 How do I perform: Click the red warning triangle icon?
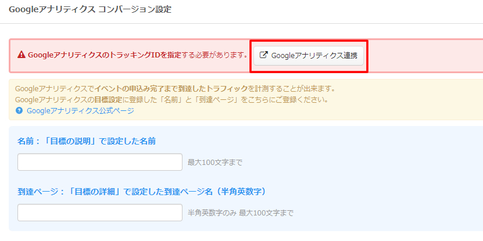click(22, 56)
